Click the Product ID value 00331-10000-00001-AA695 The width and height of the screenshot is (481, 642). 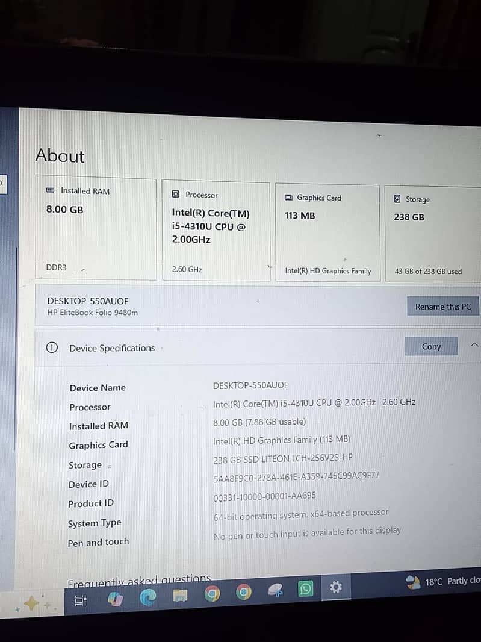click(x=264, y=497)
